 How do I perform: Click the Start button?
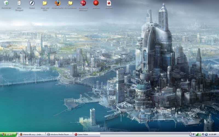(x=8, y=135)
